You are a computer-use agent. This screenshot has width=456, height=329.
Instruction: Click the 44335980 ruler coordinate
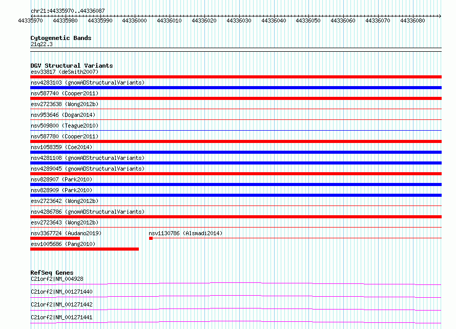point(65,20)
